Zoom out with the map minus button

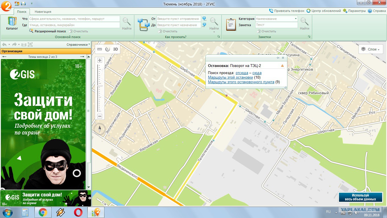pyautogui.click(x=100, y=116)
